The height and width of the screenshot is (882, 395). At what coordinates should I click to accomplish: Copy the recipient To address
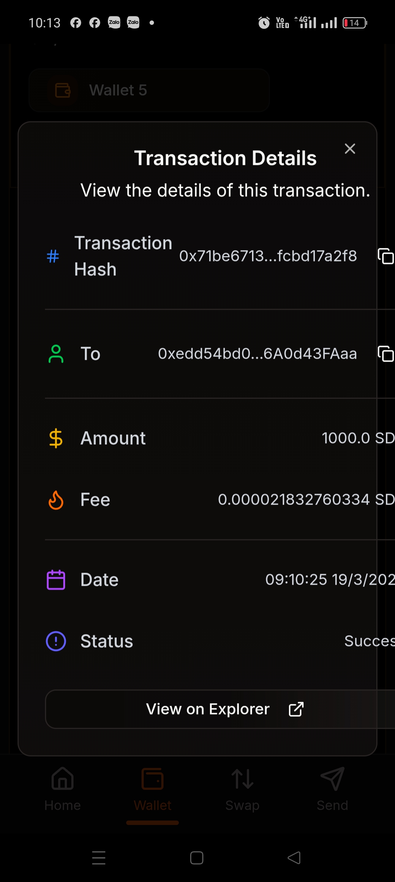[x=385, y=354]
